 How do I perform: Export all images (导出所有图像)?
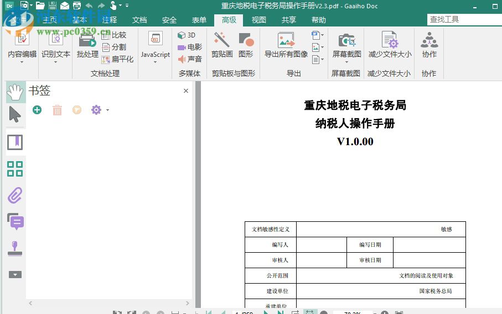(286, 45)
